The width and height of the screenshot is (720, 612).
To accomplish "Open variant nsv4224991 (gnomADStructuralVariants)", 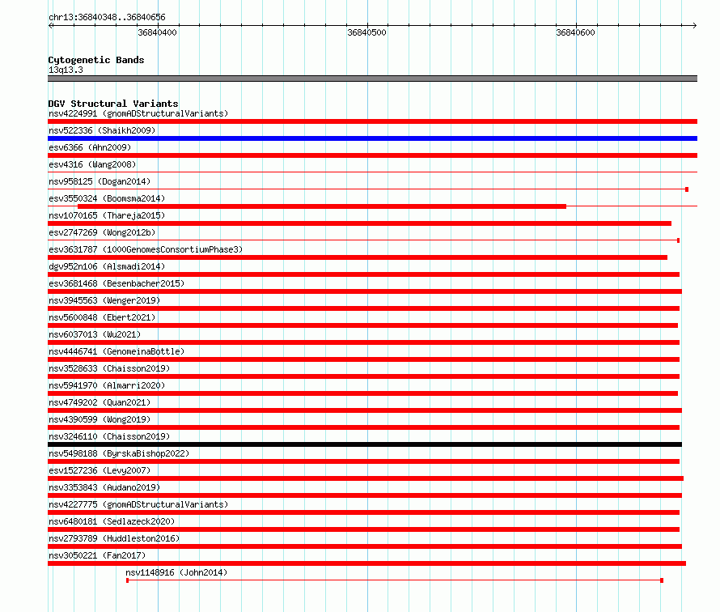I will pyautogui.click(x=138, y=113).
